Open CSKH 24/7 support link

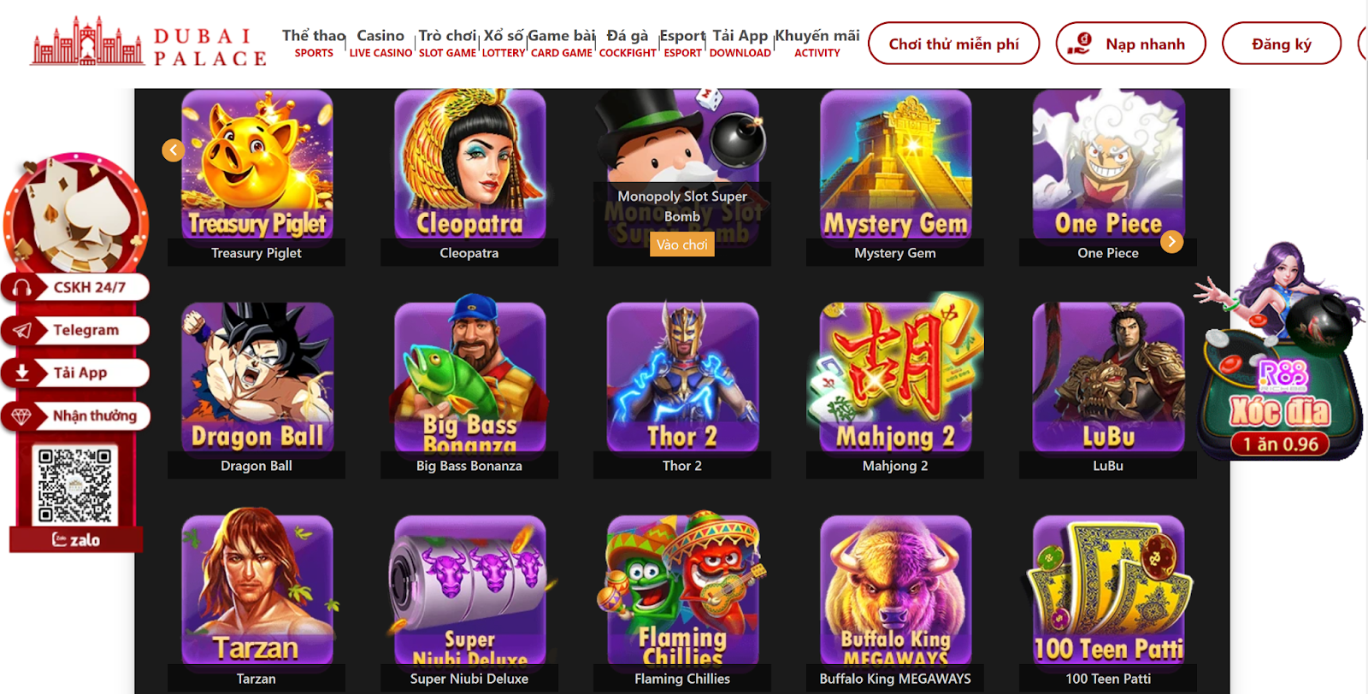click(x=77, y=287)
